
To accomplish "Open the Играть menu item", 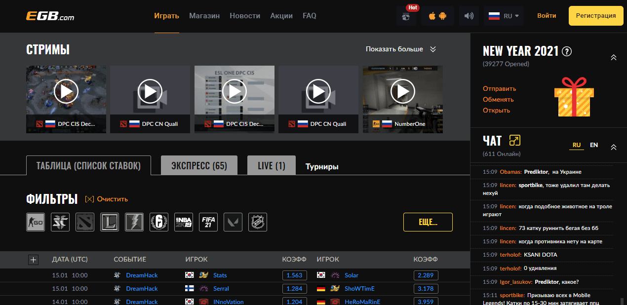I will pyautogui.click(x=166, y=16).
